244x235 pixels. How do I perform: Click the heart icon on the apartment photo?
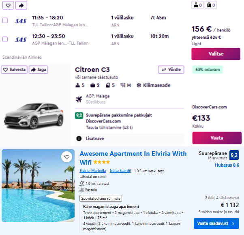tap(66, 157)
